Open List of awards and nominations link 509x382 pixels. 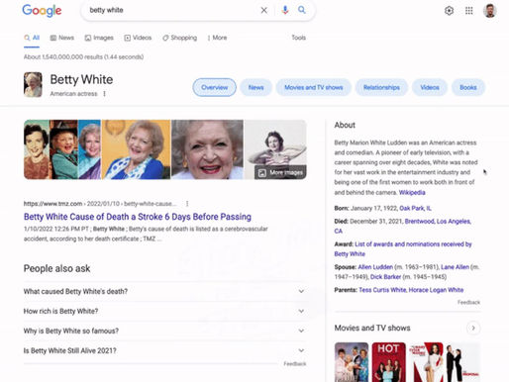(413, 244)
